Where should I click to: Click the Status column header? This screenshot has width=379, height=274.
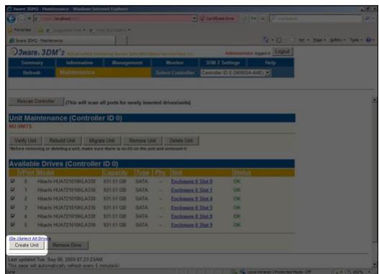tap(241, 173)
